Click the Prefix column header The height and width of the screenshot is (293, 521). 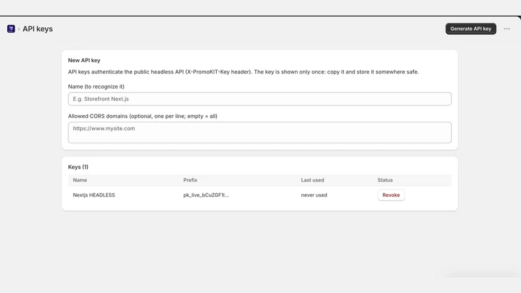190,180
